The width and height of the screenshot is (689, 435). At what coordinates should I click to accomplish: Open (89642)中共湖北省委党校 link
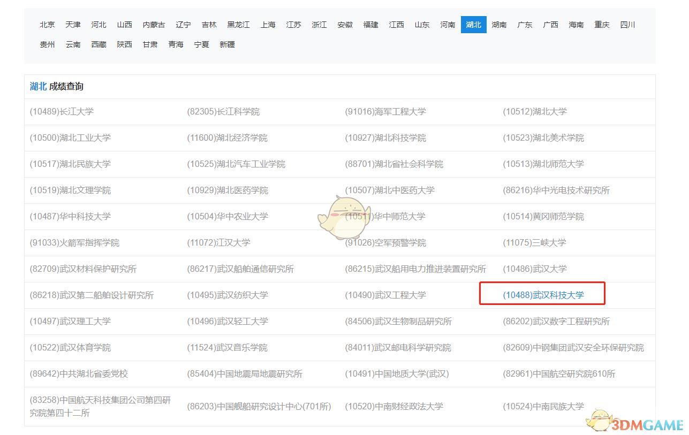79,374
